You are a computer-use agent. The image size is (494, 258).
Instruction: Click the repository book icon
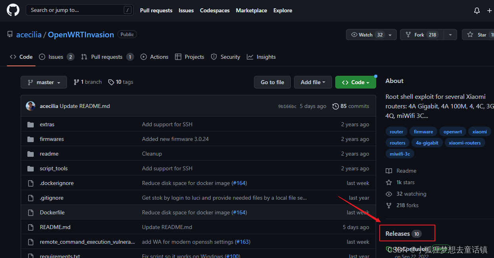(10, 35)
